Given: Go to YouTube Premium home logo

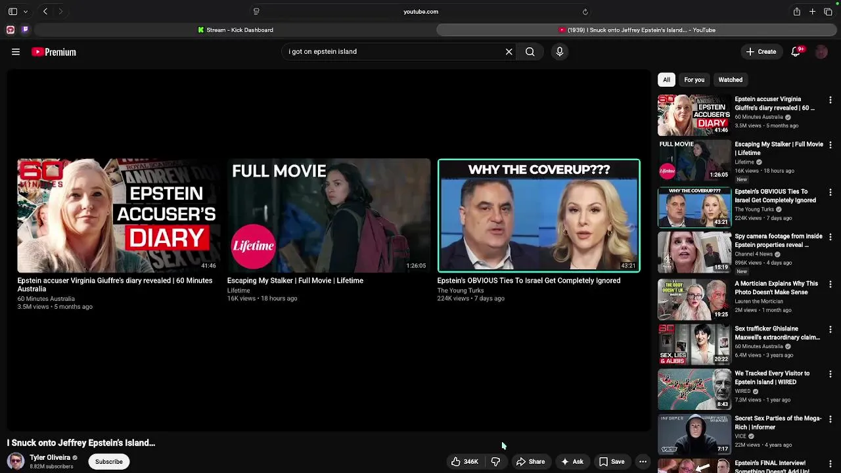Looking at the screenshot, I should [x=54, y=52].
